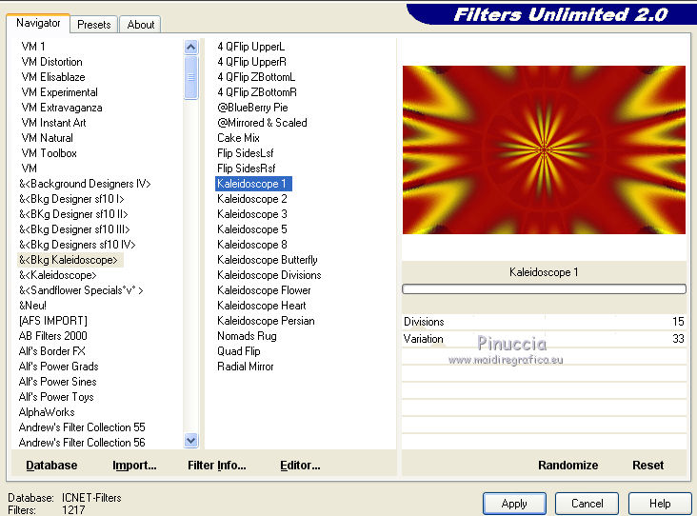Choose Cake Mix filter
697x516 pixels.
(x=238, y=138)
